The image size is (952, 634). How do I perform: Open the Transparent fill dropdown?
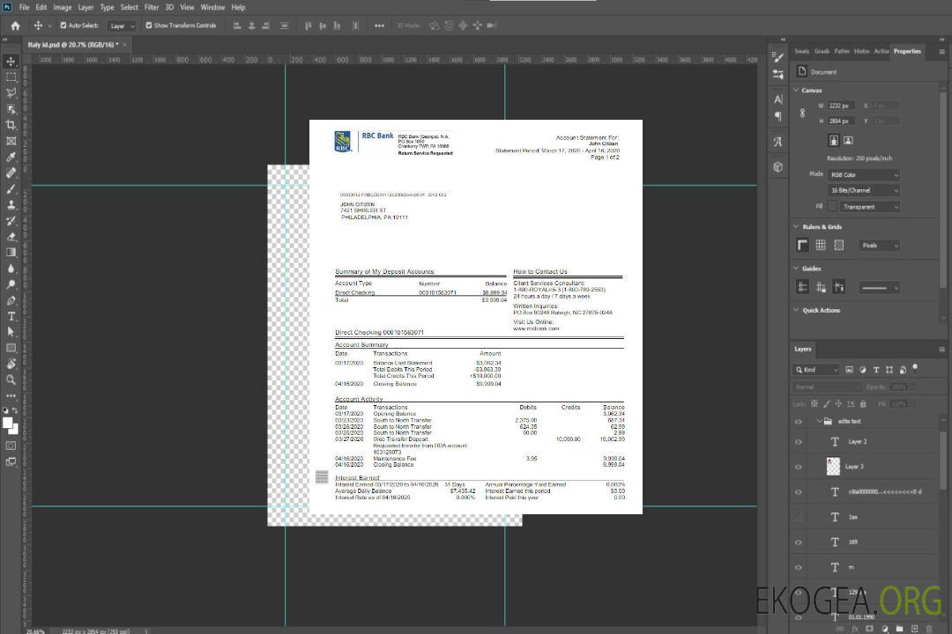click(869, 207)
